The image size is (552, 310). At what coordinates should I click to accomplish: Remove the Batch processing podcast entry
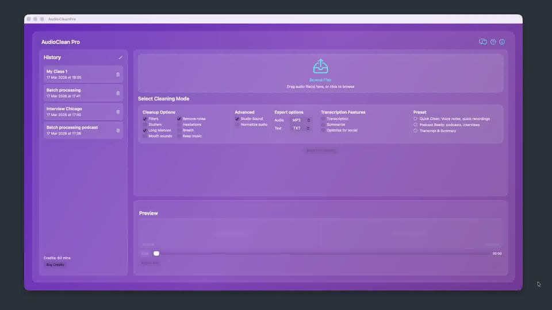point(118,130)
